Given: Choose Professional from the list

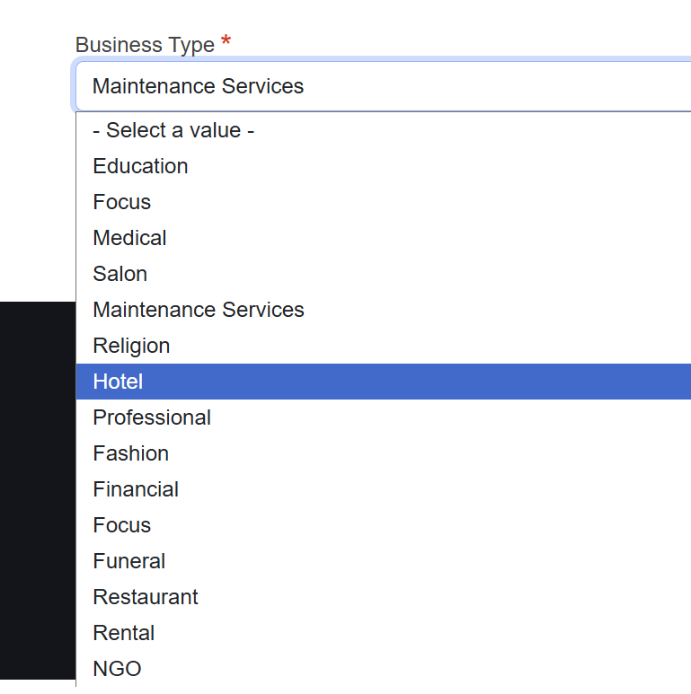Looking at the screenshot, I should 152,417.
